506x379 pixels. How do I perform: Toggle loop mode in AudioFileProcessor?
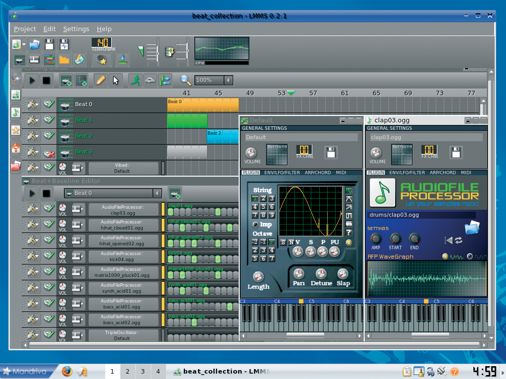(x=459, y=240)
